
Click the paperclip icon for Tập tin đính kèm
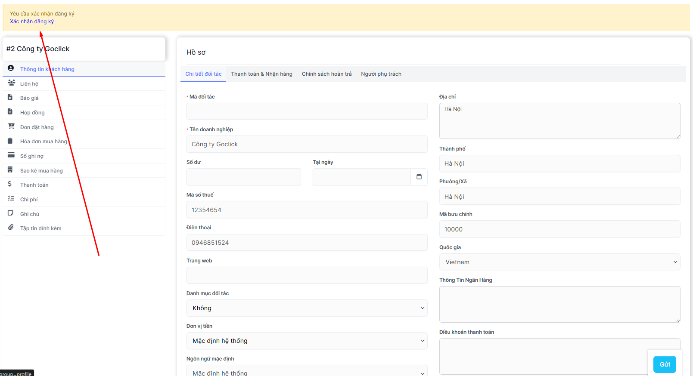coord(11,228)
